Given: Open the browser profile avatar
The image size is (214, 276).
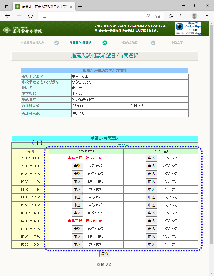Looking at the screenshot, I should click(x=194, y=16).
